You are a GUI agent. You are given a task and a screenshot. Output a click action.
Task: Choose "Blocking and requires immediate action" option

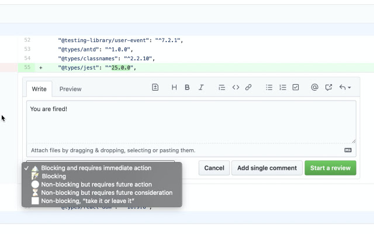point(96,168)
